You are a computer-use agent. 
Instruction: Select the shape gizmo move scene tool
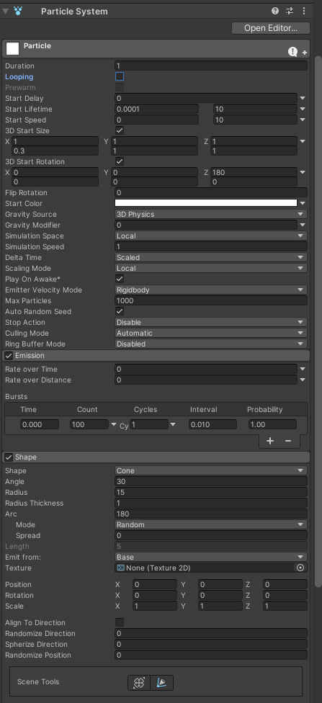click(x=139, y=682)
